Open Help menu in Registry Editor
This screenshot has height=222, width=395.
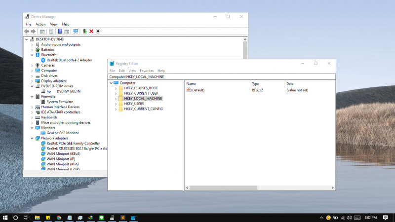pyautogui.click(x=161, y=71)
